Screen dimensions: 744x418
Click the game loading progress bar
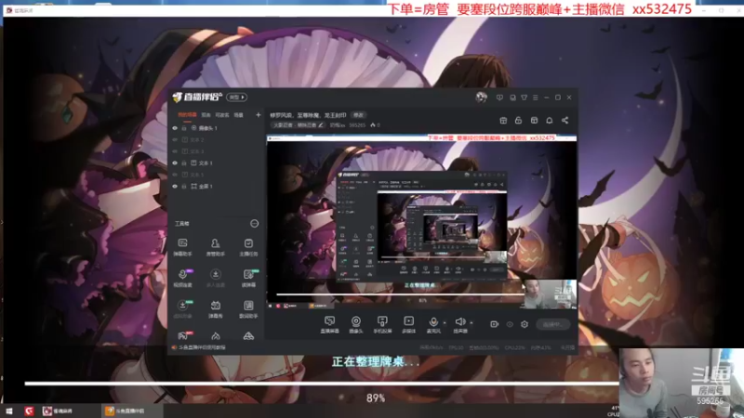[322, 384]
